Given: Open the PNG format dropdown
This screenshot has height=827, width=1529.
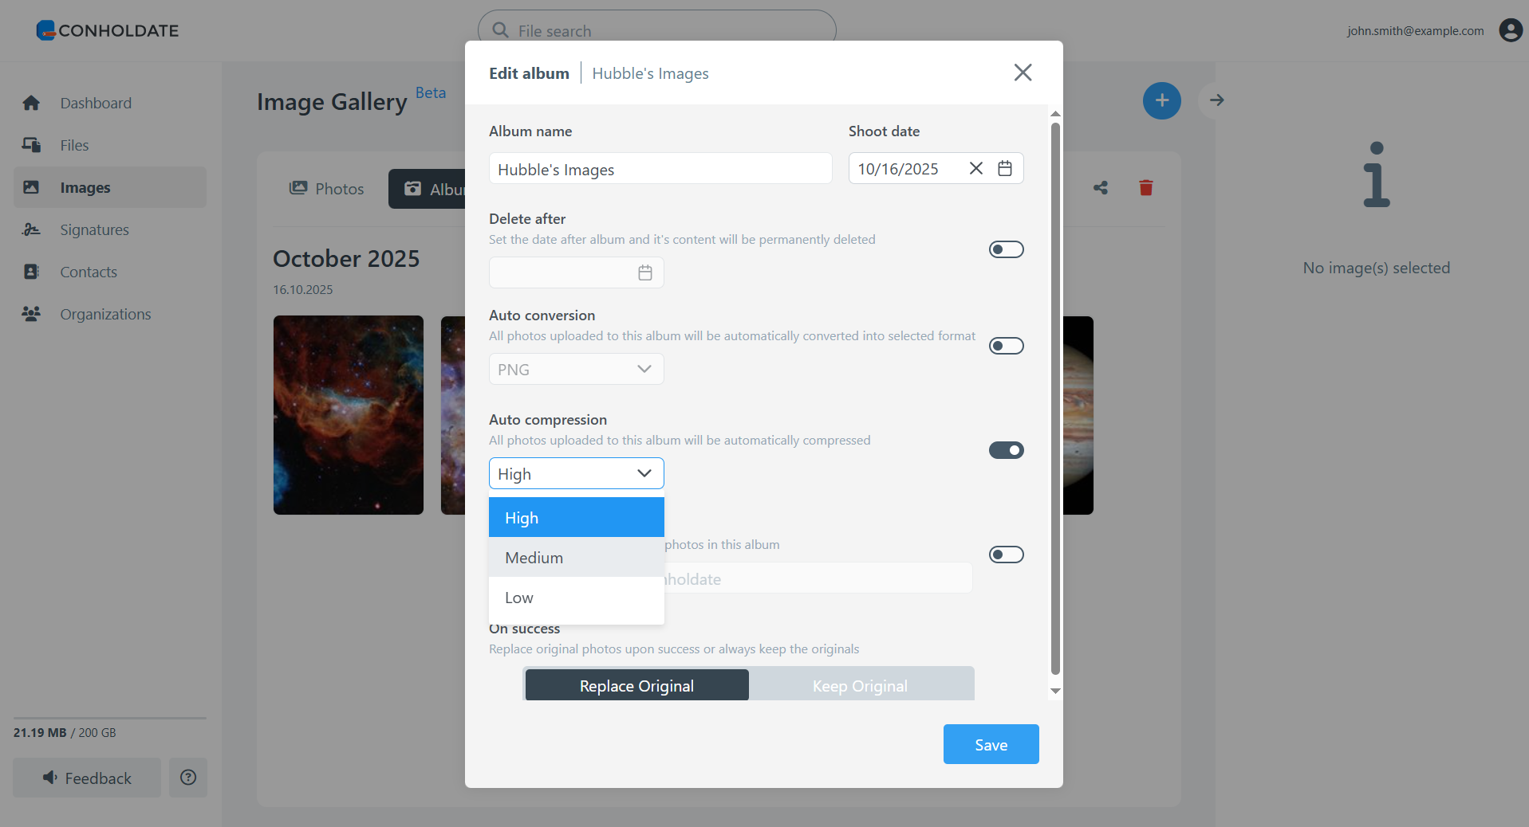Looking at the screenshot, I should 576,370.
